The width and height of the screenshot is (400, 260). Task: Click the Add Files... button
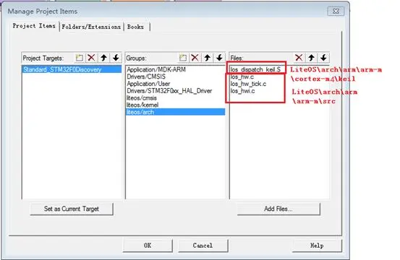pyautogui.click(x=278, y=209)
